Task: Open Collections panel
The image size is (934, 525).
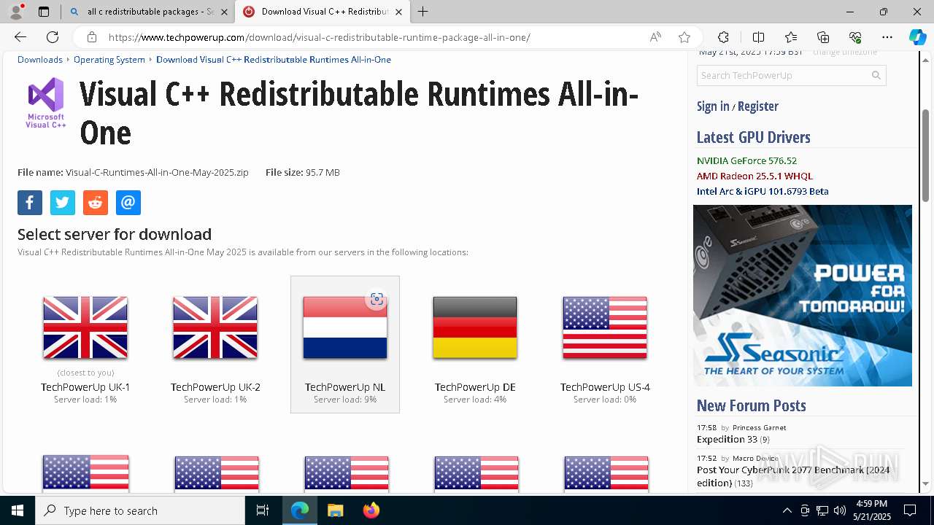Action: click(x=823, y=37)
